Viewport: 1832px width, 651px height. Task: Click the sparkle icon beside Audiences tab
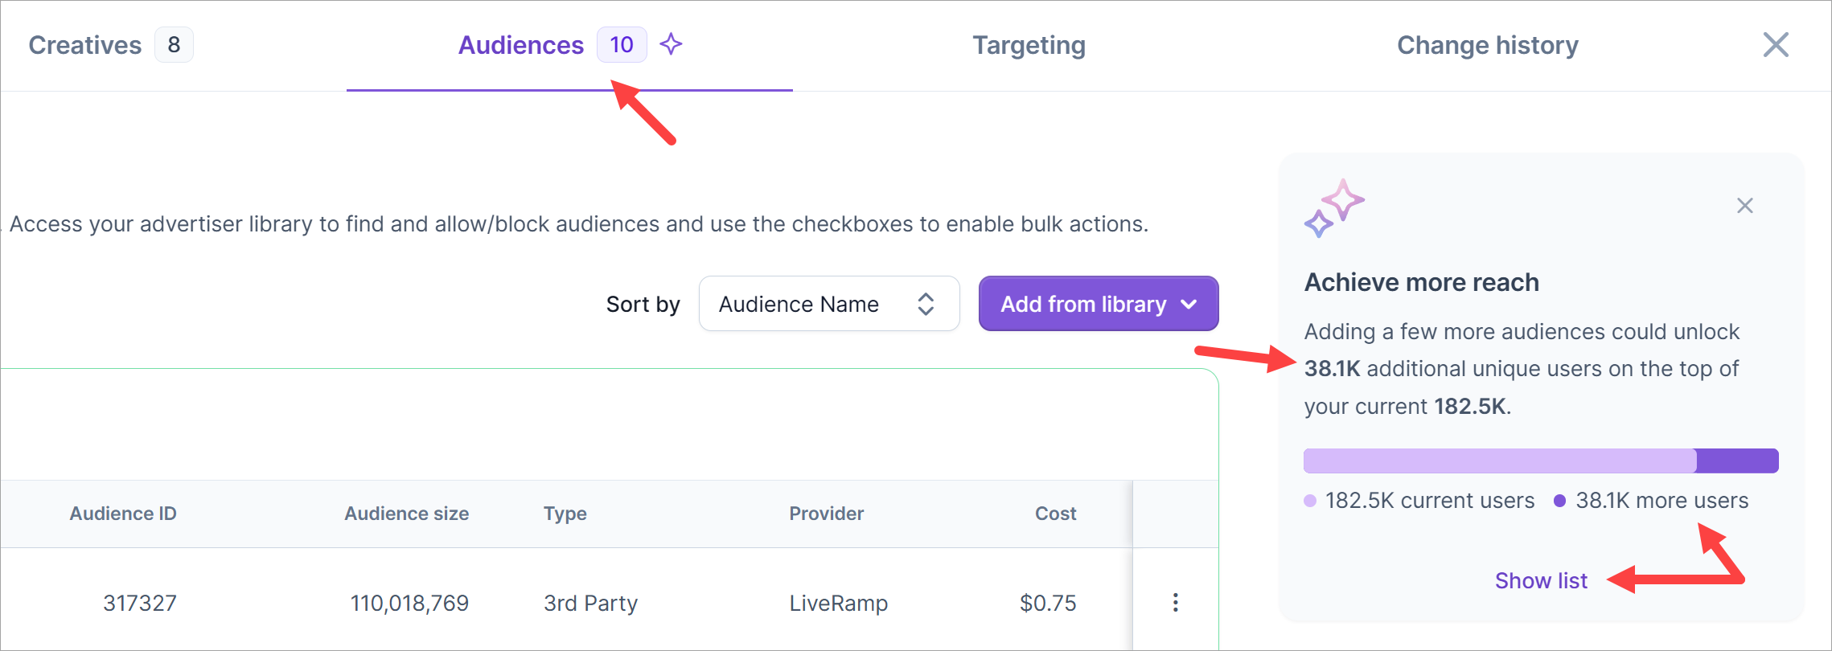[671, 44]
